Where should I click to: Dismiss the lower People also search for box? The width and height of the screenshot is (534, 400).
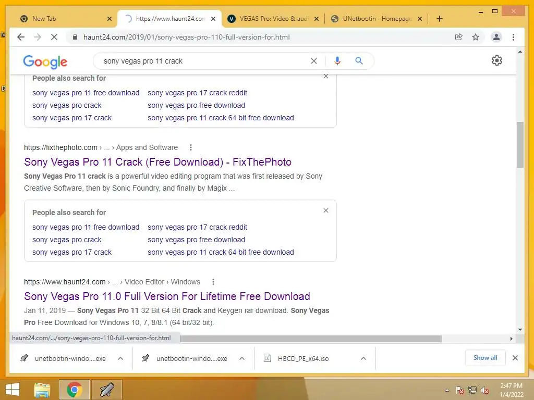pos(325,210)
